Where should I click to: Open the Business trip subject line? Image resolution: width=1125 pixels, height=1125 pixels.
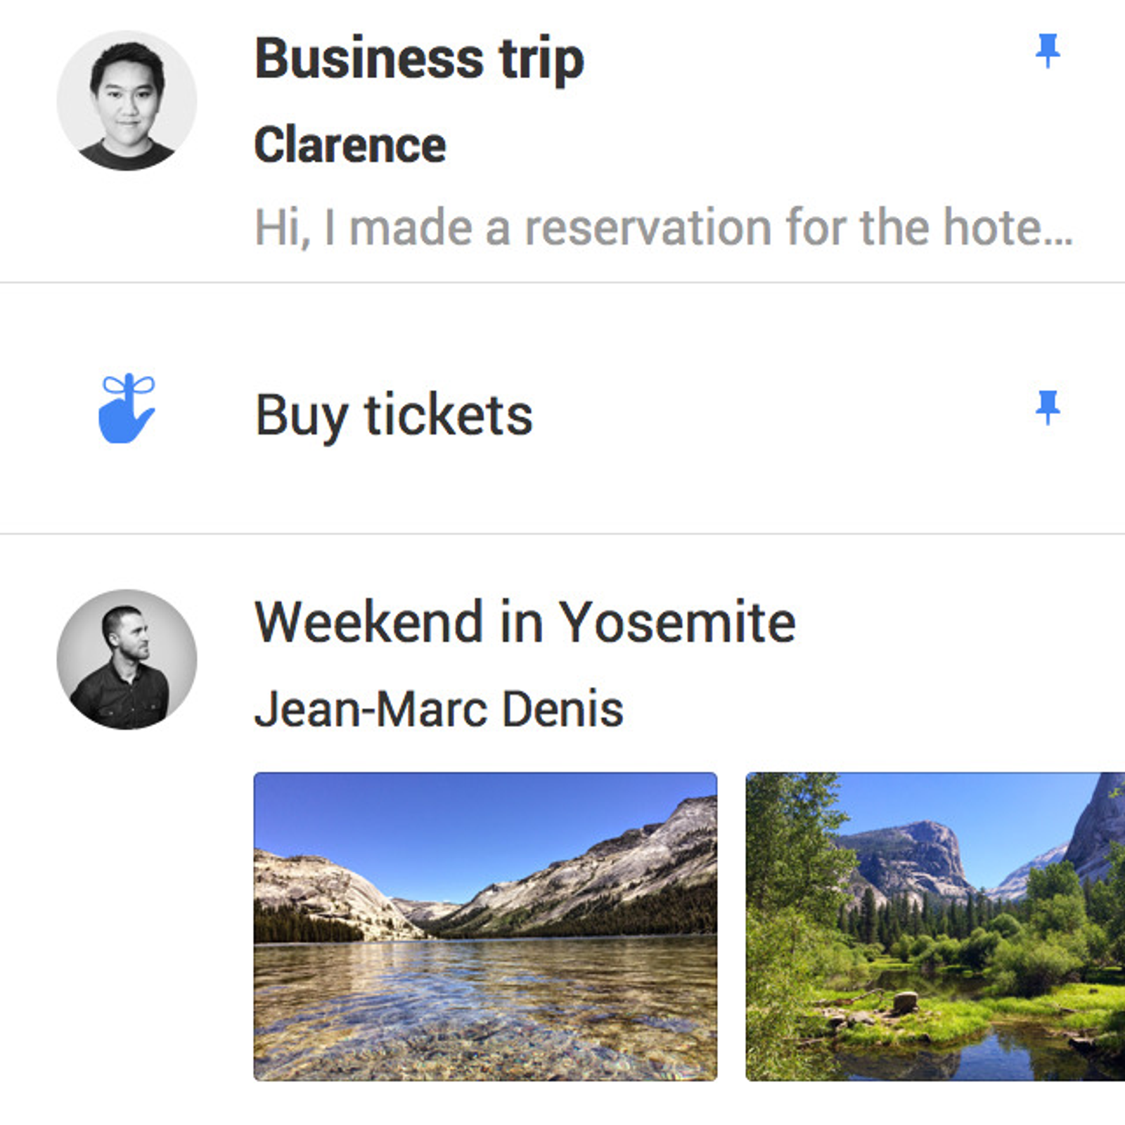coord(419,60)
